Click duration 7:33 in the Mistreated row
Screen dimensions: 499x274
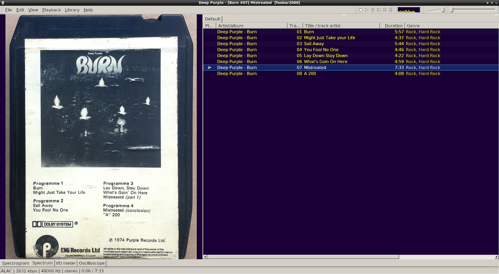point(399,67)
